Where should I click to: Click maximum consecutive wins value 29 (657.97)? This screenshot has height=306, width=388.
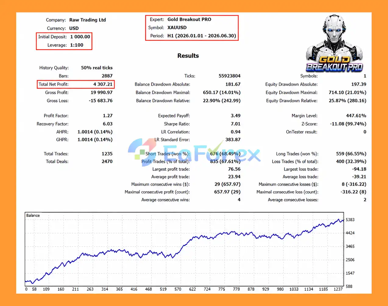click(228, 184)
